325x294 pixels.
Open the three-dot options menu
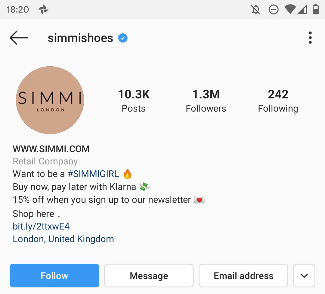[310, 38]
